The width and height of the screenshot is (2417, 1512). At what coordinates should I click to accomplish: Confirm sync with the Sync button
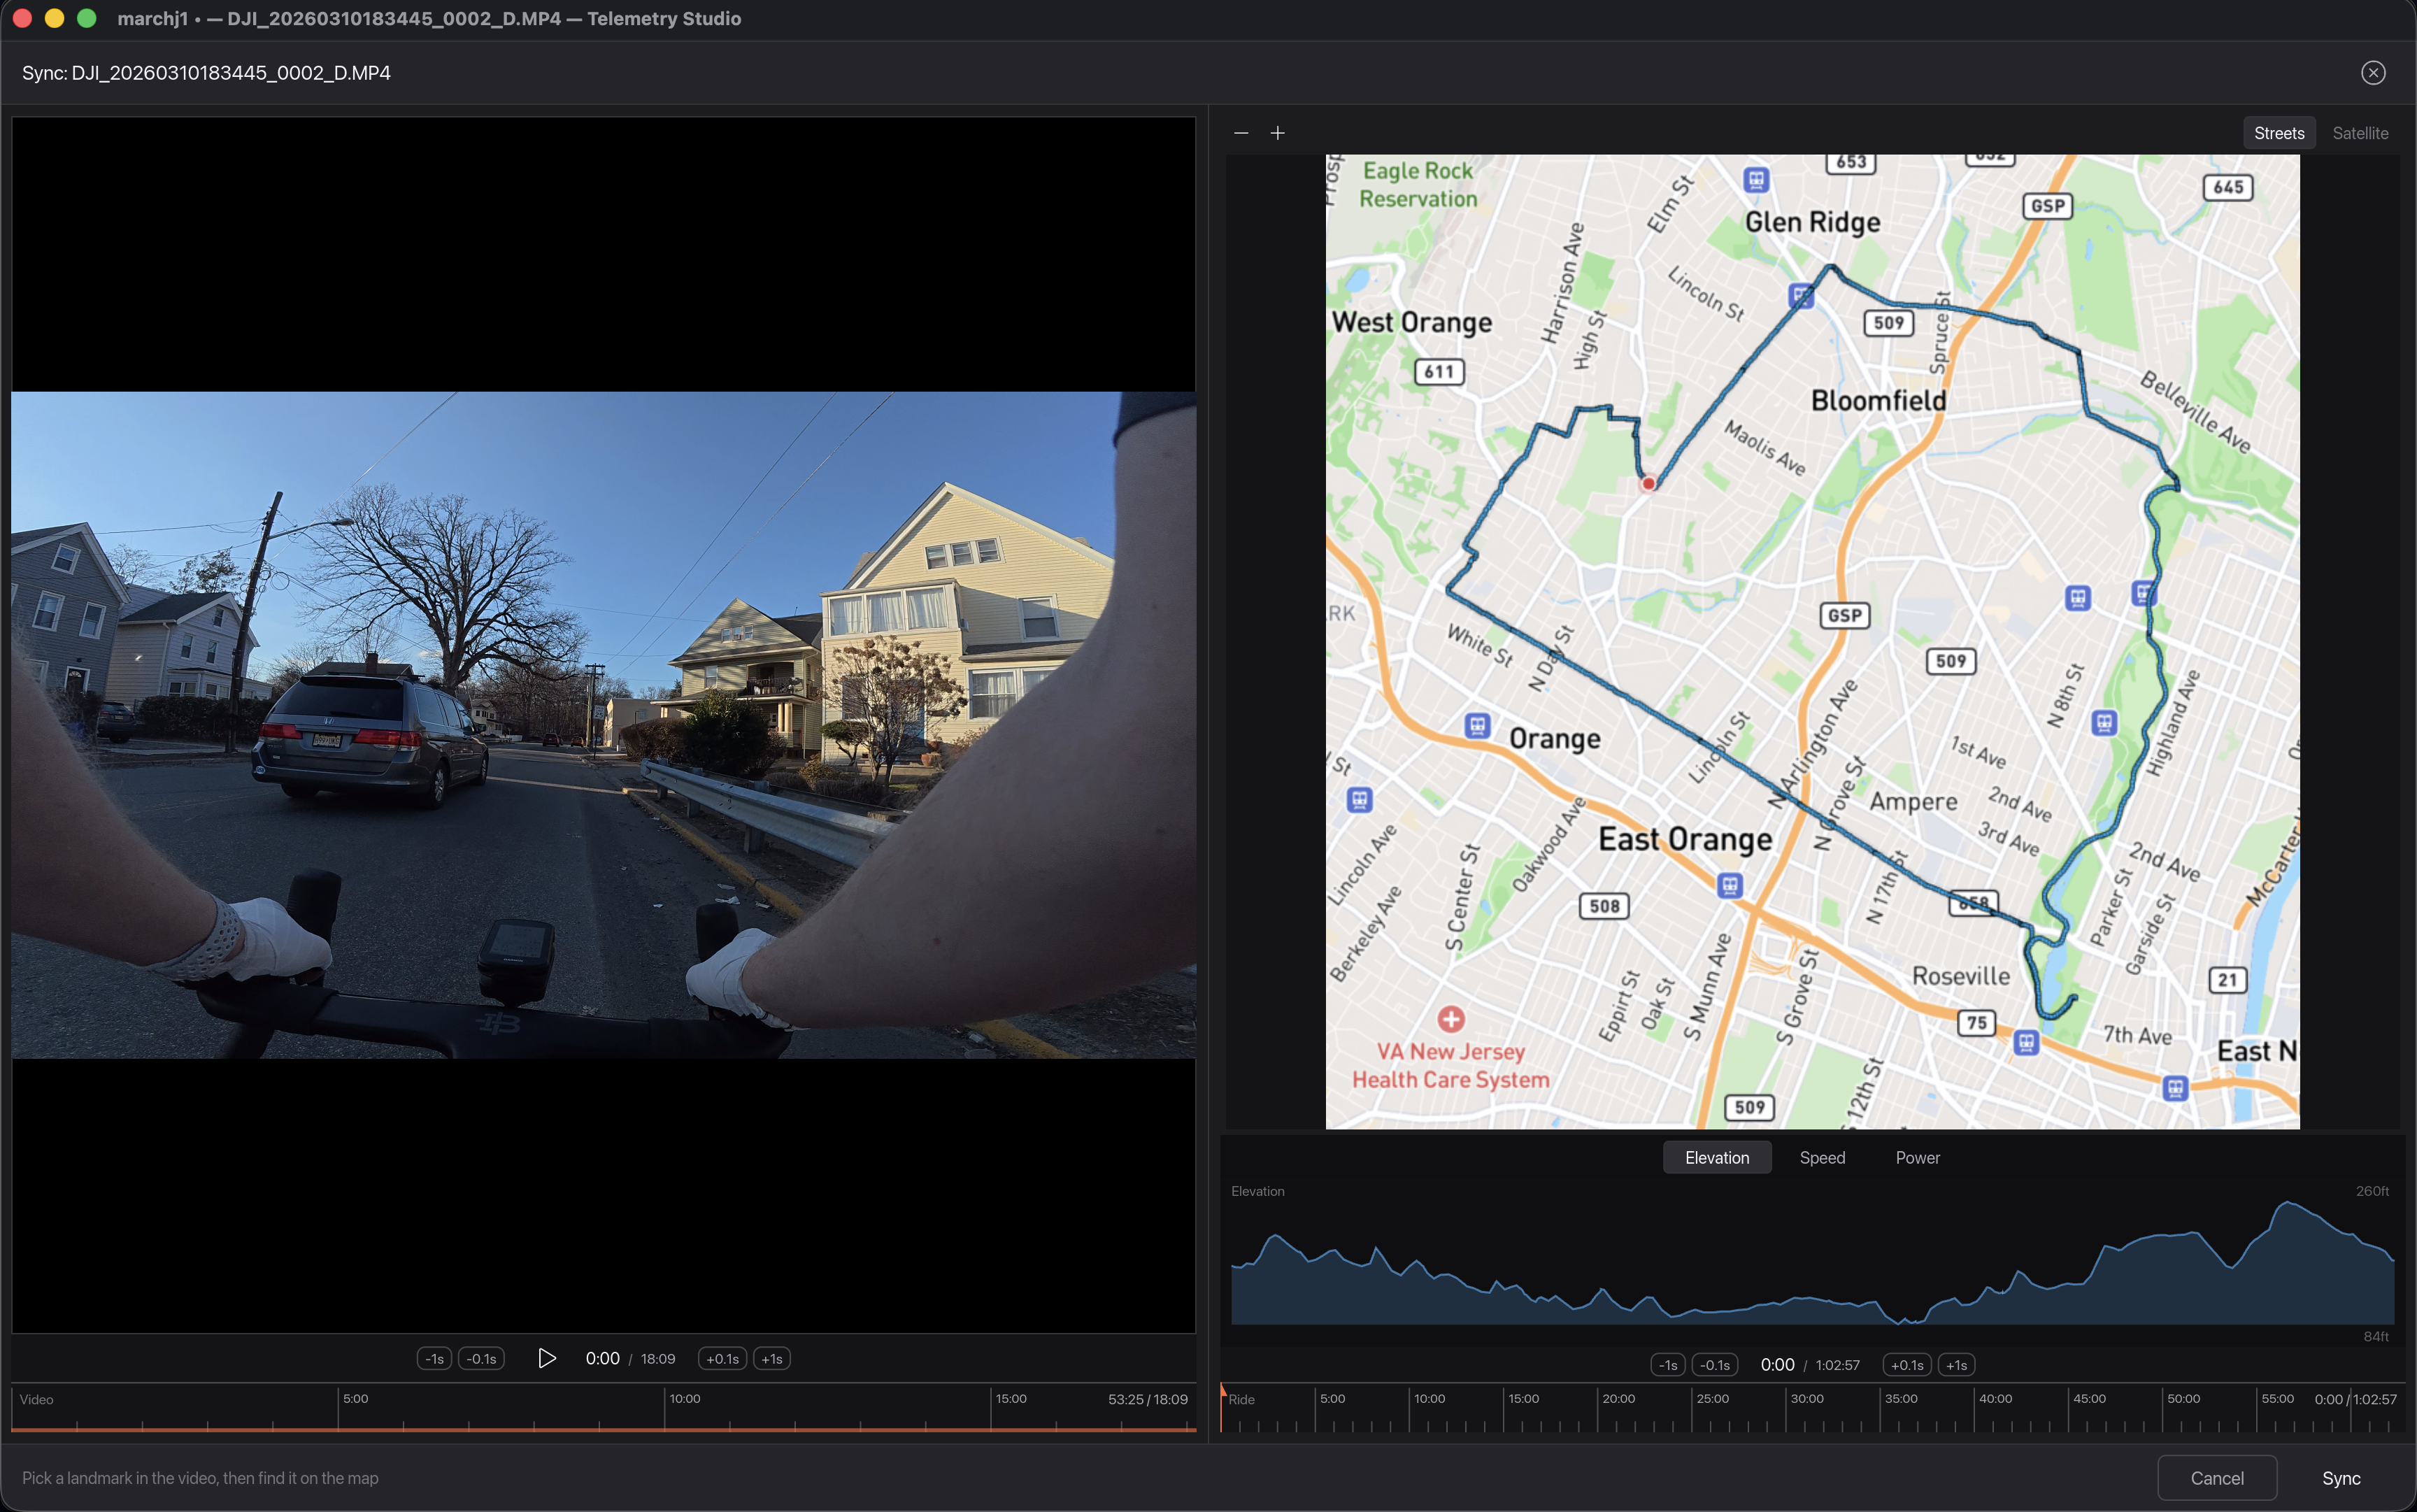tap(2341, 1478)
